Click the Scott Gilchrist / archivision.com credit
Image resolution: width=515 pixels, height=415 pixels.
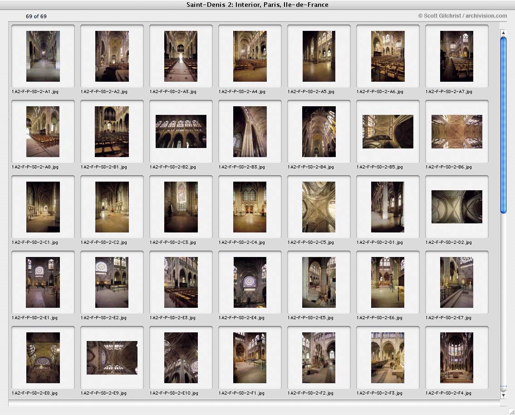462,16
